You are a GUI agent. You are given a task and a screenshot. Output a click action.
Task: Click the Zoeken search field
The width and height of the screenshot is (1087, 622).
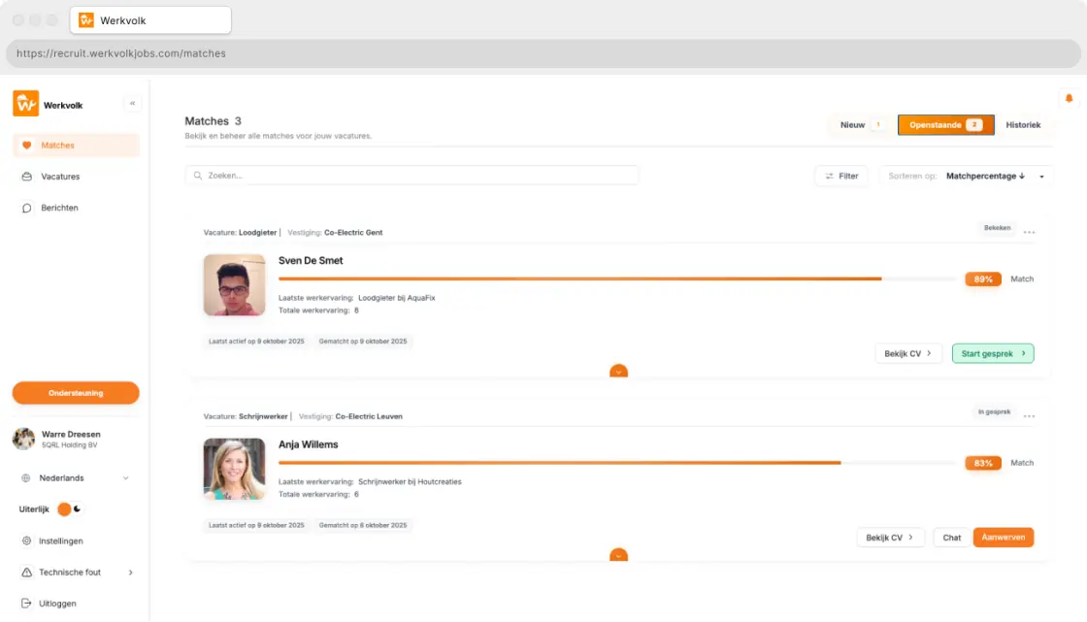click(408, 175)
